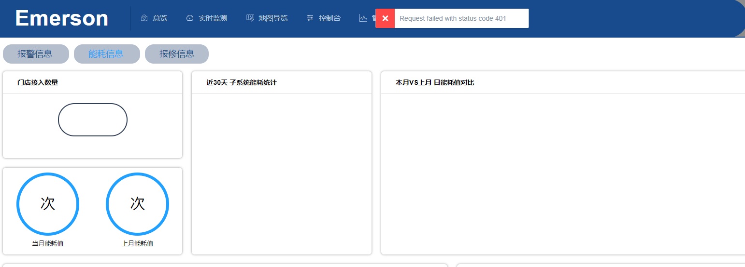Viewport: 745px width, 267px height.
Task: Click the Emerson logo
Action: tap(62, 18)
